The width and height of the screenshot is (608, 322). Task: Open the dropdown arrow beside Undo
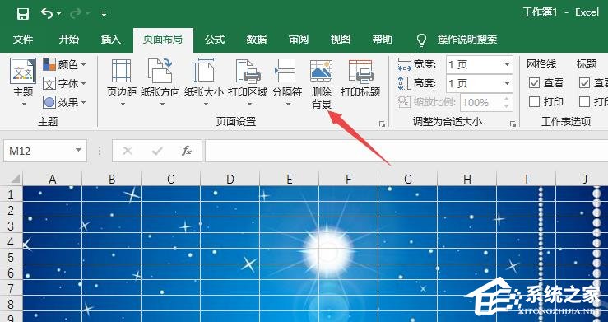point(58,14)
